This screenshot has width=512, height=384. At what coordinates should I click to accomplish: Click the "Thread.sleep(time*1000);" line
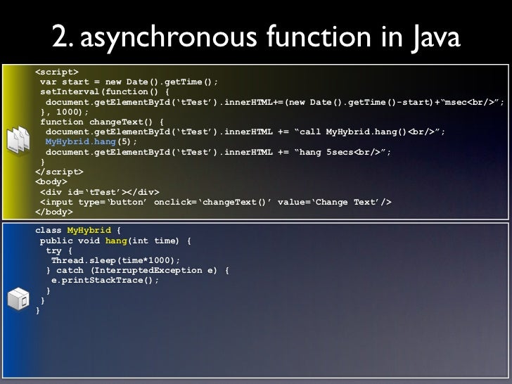point(115,260)
